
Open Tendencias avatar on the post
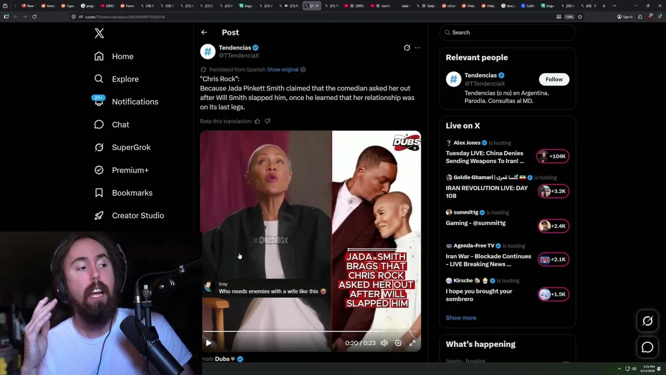point(208,51)
